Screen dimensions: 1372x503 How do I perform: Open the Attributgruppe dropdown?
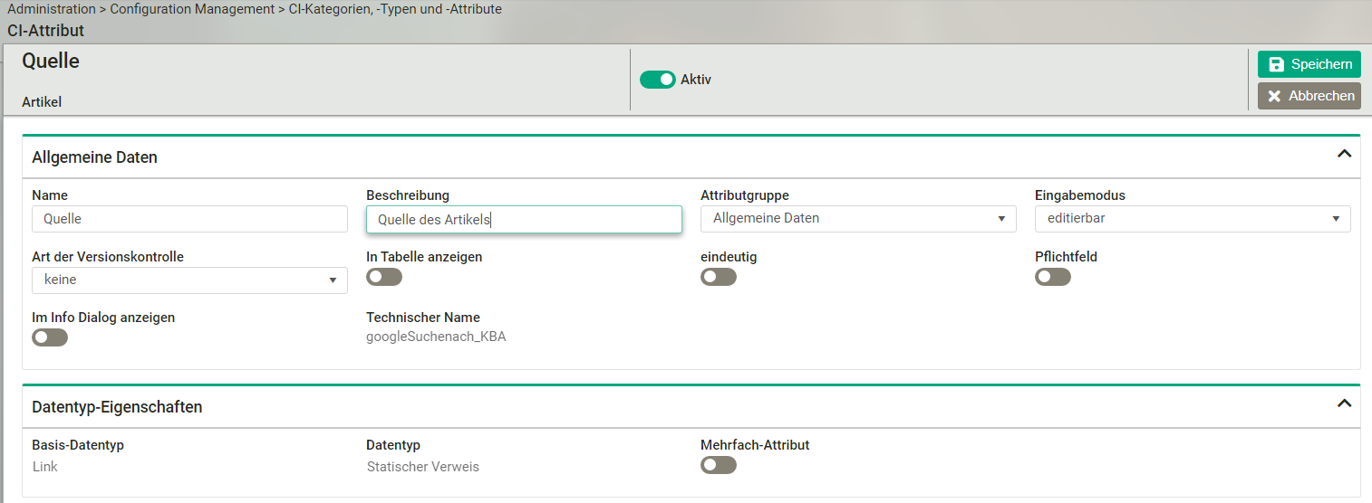(x=857, y=219)
